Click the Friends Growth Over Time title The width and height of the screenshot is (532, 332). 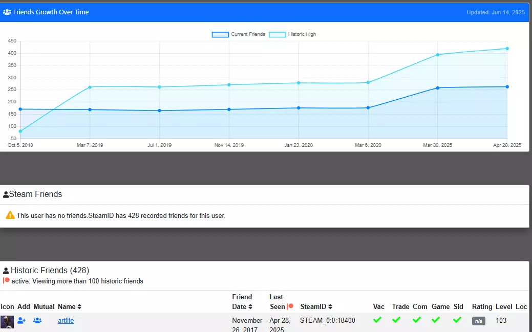tap(51, 12)
